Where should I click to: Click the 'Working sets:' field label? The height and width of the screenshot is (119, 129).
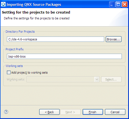pyautogui.click(x=16, y=79)
